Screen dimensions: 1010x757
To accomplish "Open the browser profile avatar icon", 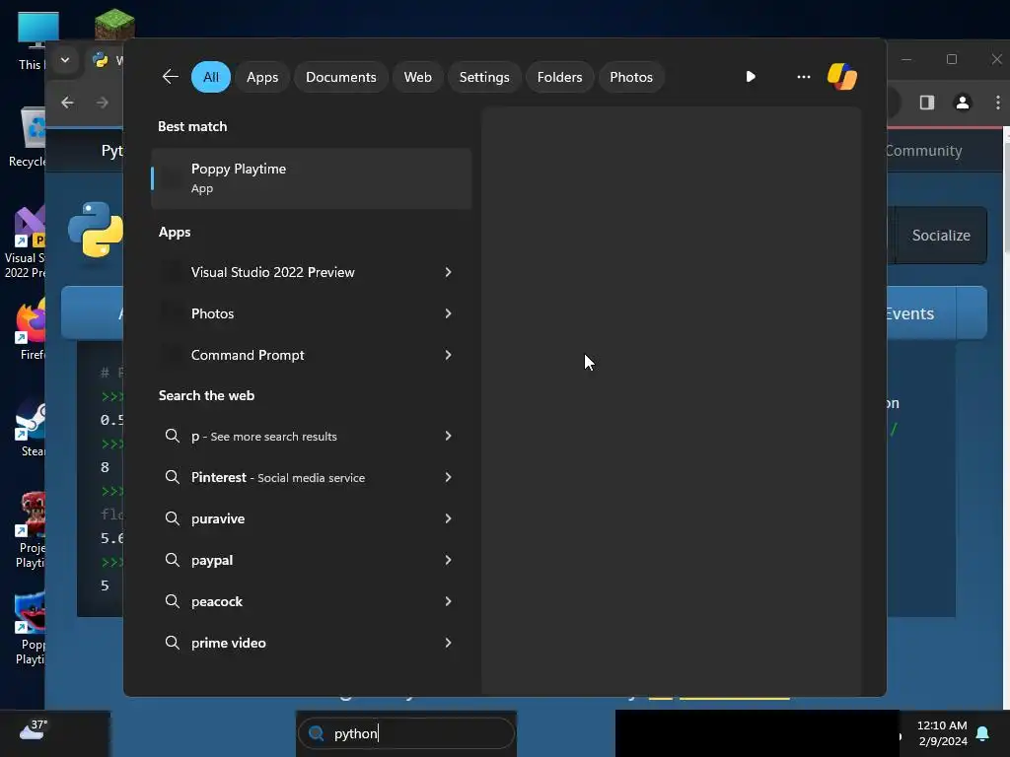I will point(963,103).
